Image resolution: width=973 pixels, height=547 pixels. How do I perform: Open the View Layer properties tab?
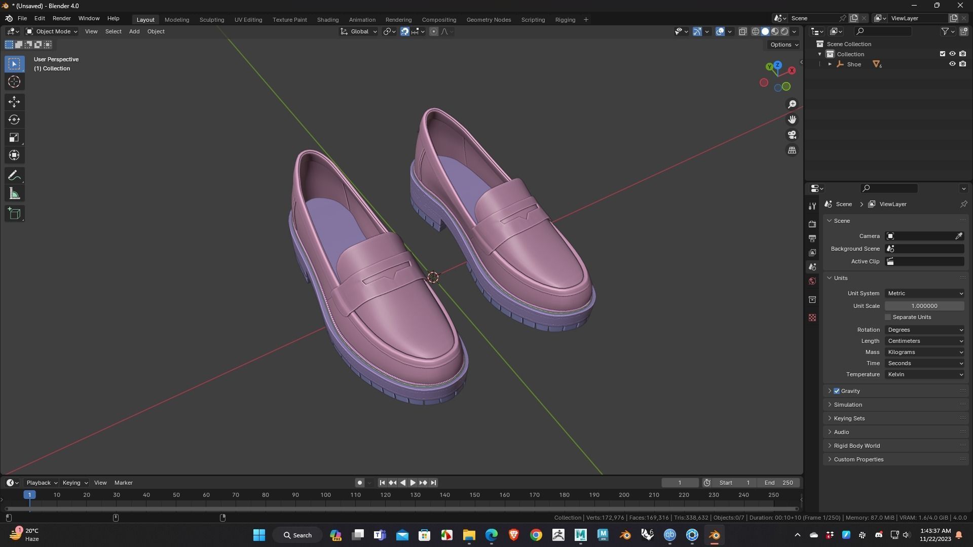pyautogui.click(x=812, y=252)
